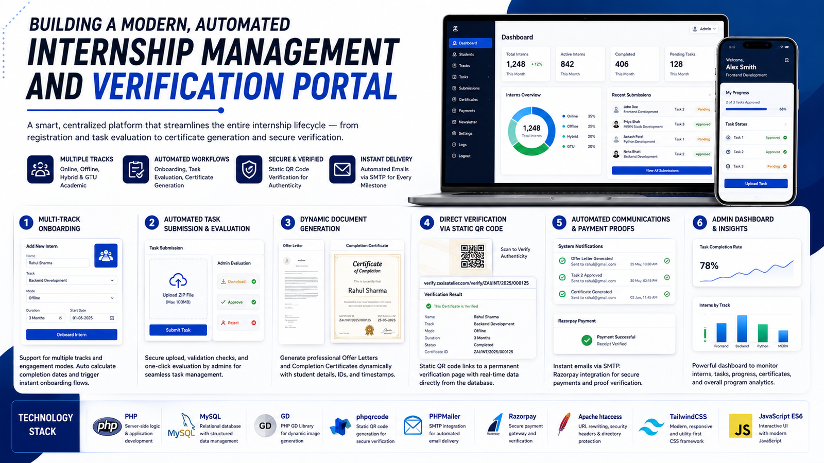Click Neha Bhatt's avatar in Recent Submissions
This screenshot has width=824, height=463.
coord(616,154)
